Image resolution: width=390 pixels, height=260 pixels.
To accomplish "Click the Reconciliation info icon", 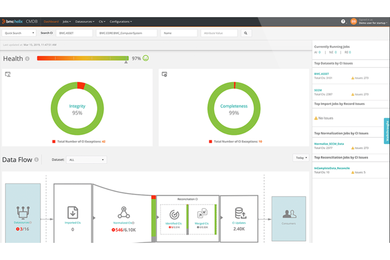I will [197, 199].
